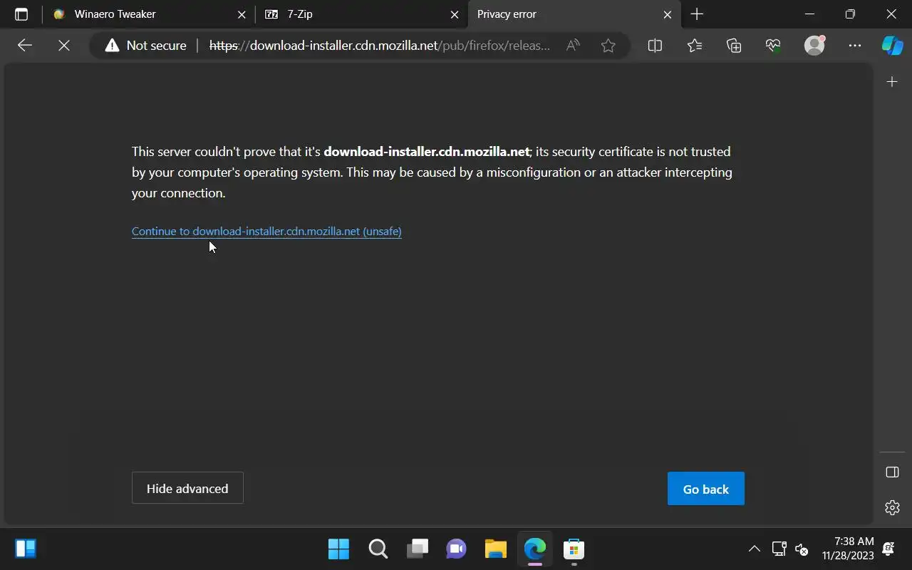
Task: Go back with the browser back arrow
Action: tap(25, 46)
